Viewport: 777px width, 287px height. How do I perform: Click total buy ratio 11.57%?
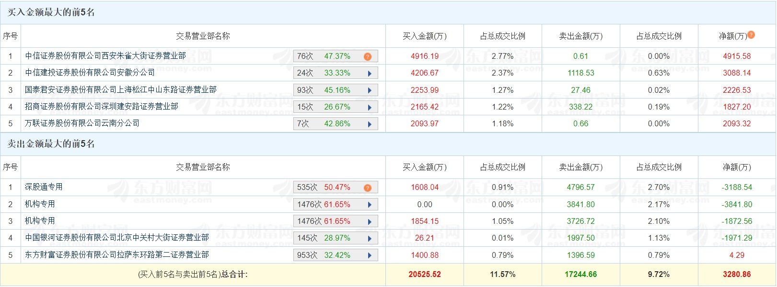click(x=503, y=275)
